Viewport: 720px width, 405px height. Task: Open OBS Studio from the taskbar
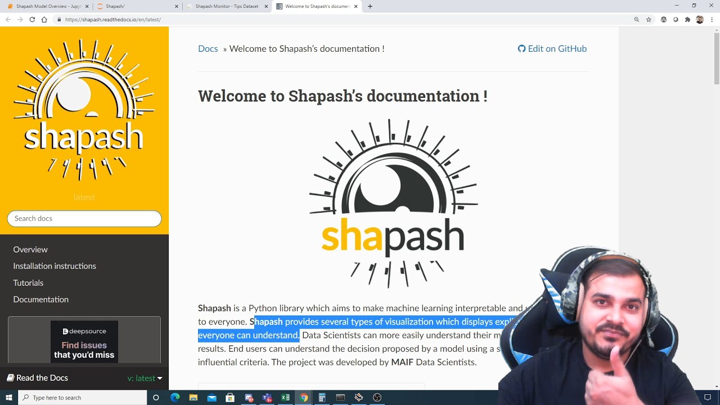tap(377, 398)
